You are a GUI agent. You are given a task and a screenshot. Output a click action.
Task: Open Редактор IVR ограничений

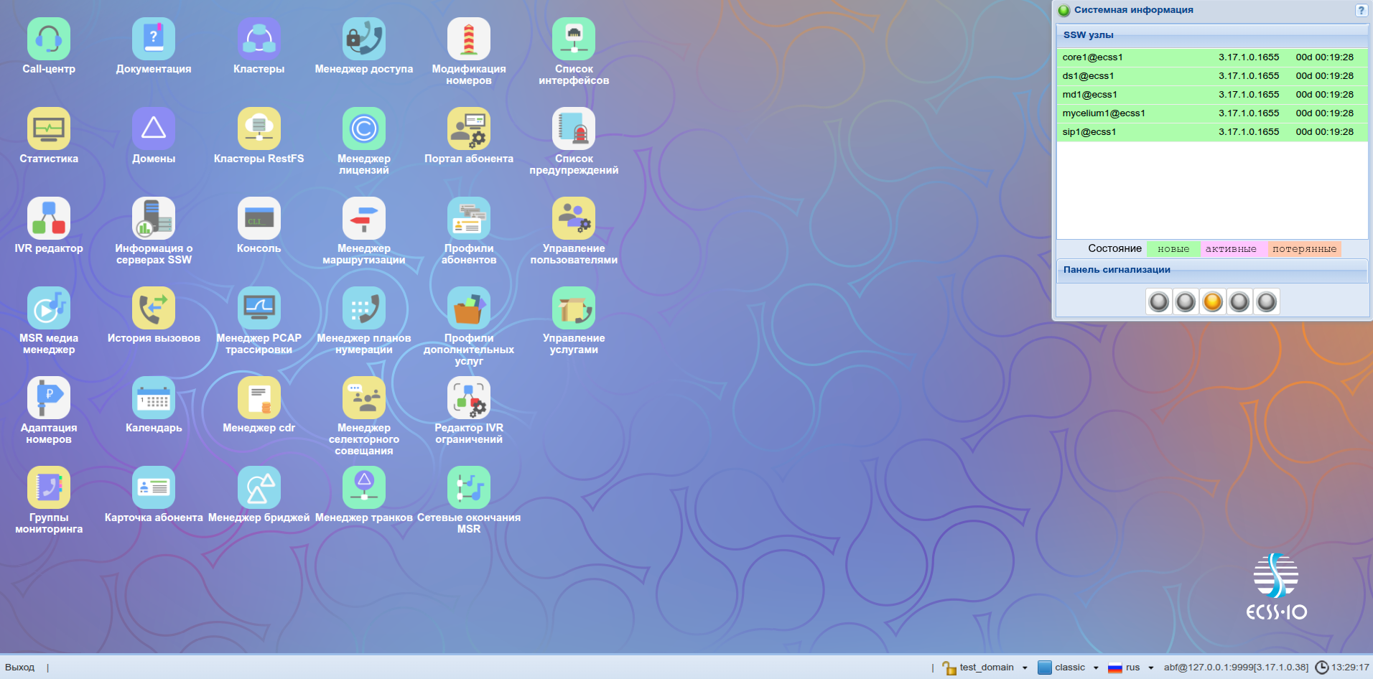click(x=469, y=398)
